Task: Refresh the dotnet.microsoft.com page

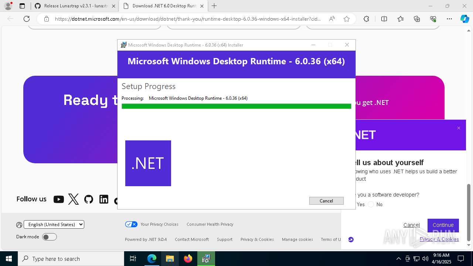Action: (x=27, y=19)
